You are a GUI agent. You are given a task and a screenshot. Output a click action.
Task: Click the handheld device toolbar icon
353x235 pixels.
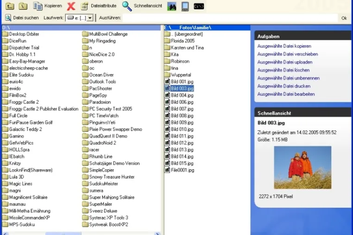click(185, 6)
